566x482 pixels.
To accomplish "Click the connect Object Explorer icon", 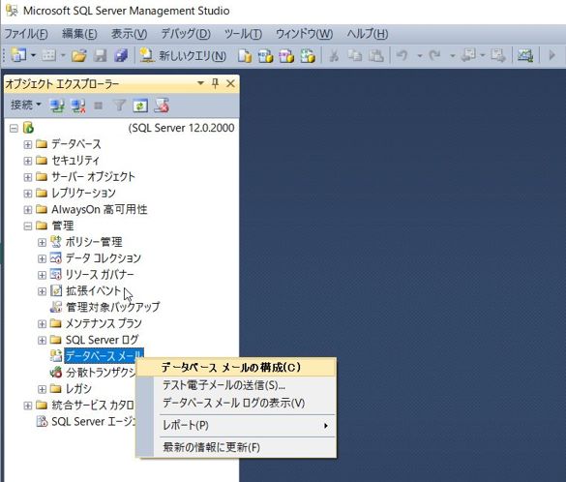I will [57, 105].
